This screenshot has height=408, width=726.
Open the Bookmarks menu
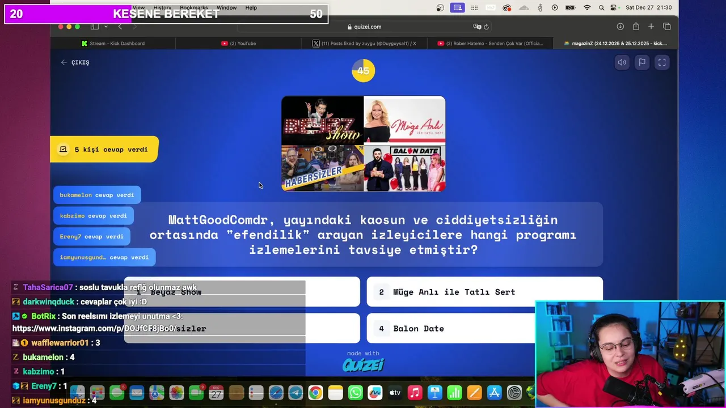[x=194, y=8]
